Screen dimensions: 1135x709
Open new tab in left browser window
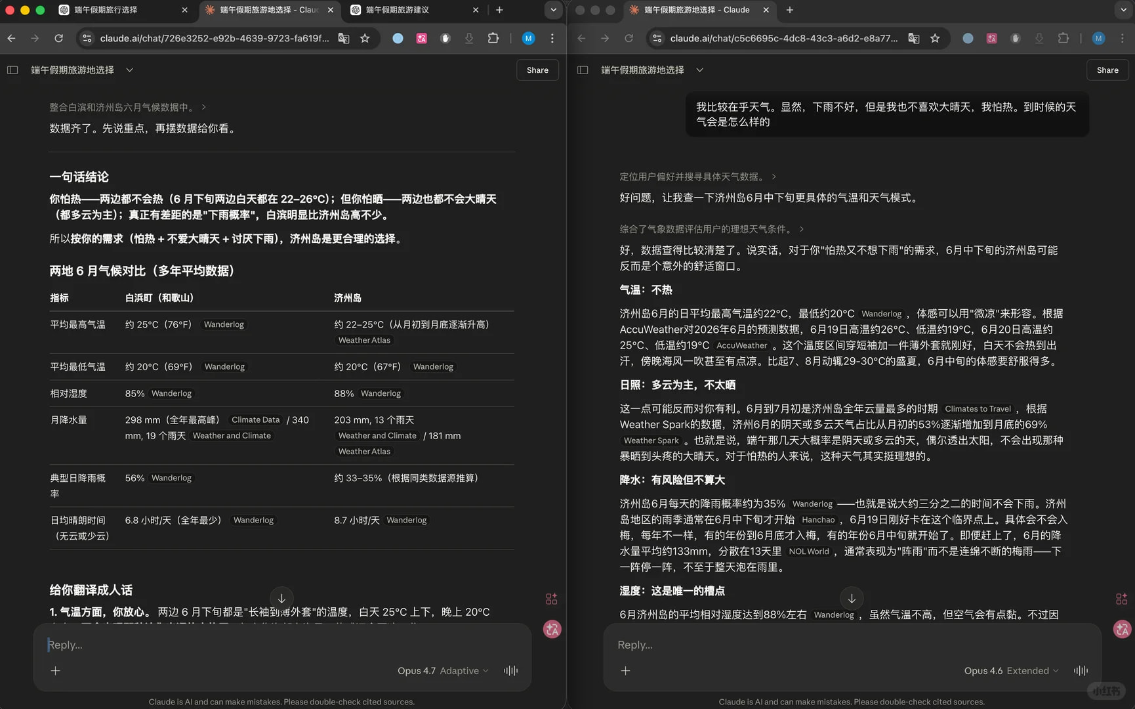point(499,10)
